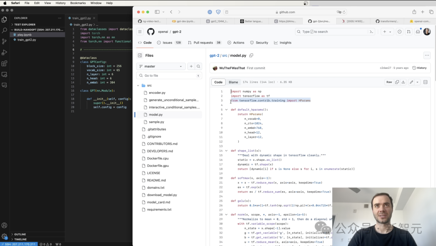
Task: Collapse src folder in file tree
Action: (x=138, y=85)
